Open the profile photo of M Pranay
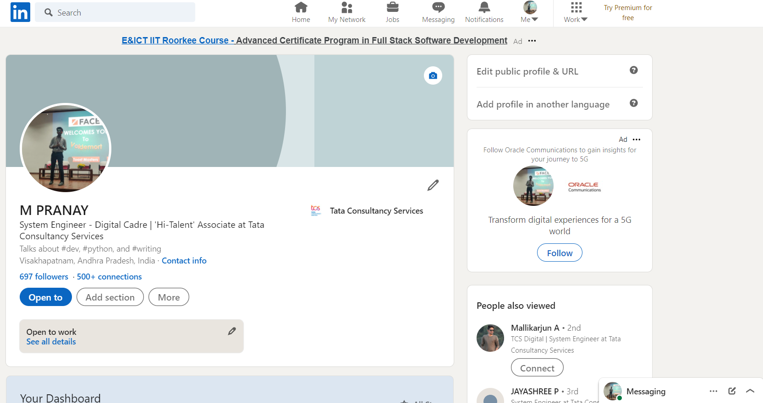 point(66,149)
